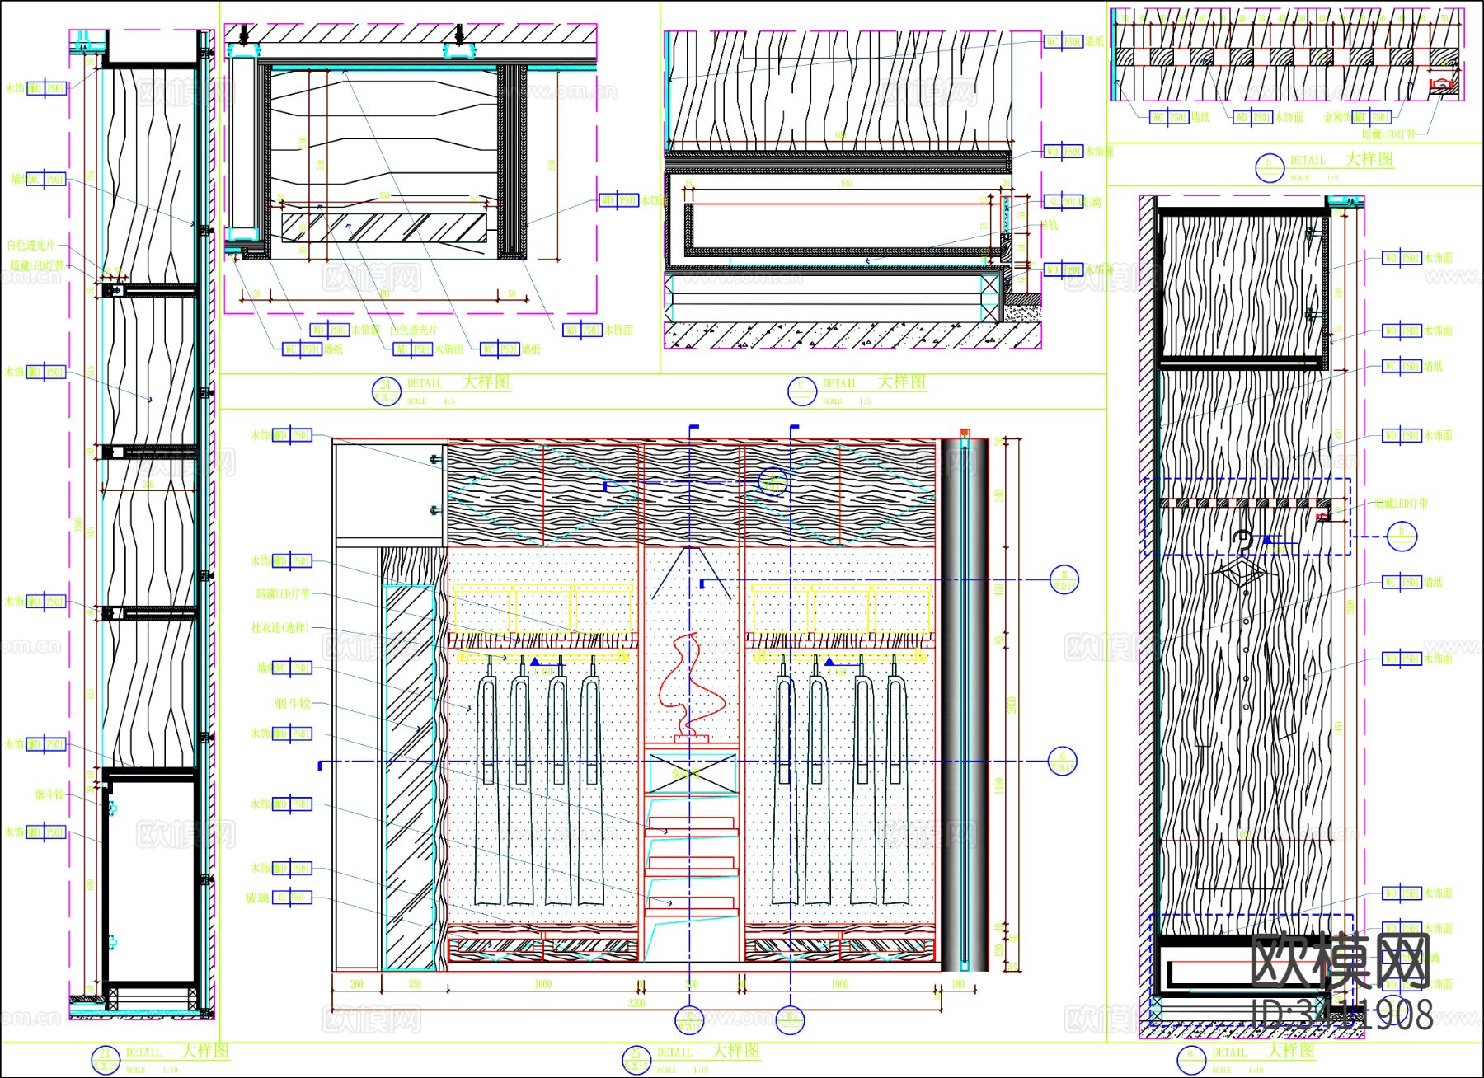Select the "墙纸" WC PS01 tag in elevation 25
The height and width of the screenshot is (1078, 1484).
(x=292, y=668)
